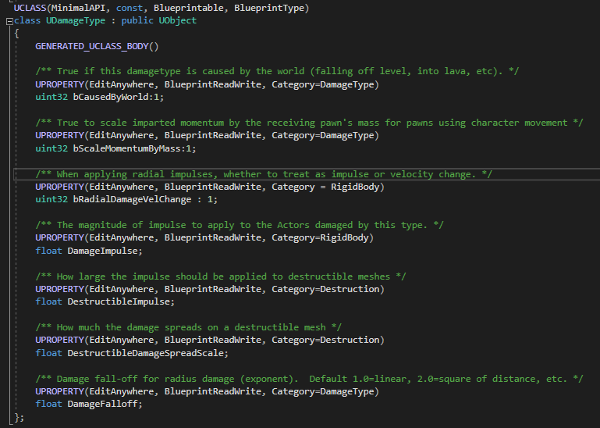The width and height of the screenshot is (600, 428).
Task: Click Category=Destruction above DestructibleImpulse
Action: [325, 289]
